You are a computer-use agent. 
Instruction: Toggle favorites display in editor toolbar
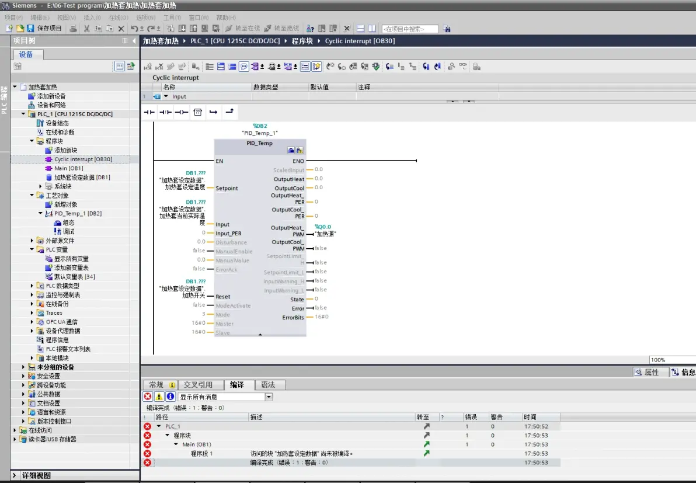tap(316, 67)
